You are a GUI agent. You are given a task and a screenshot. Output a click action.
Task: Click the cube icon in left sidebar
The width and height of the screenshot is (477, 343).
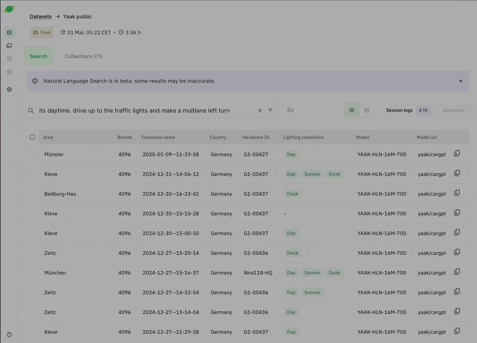pos(9,59)
